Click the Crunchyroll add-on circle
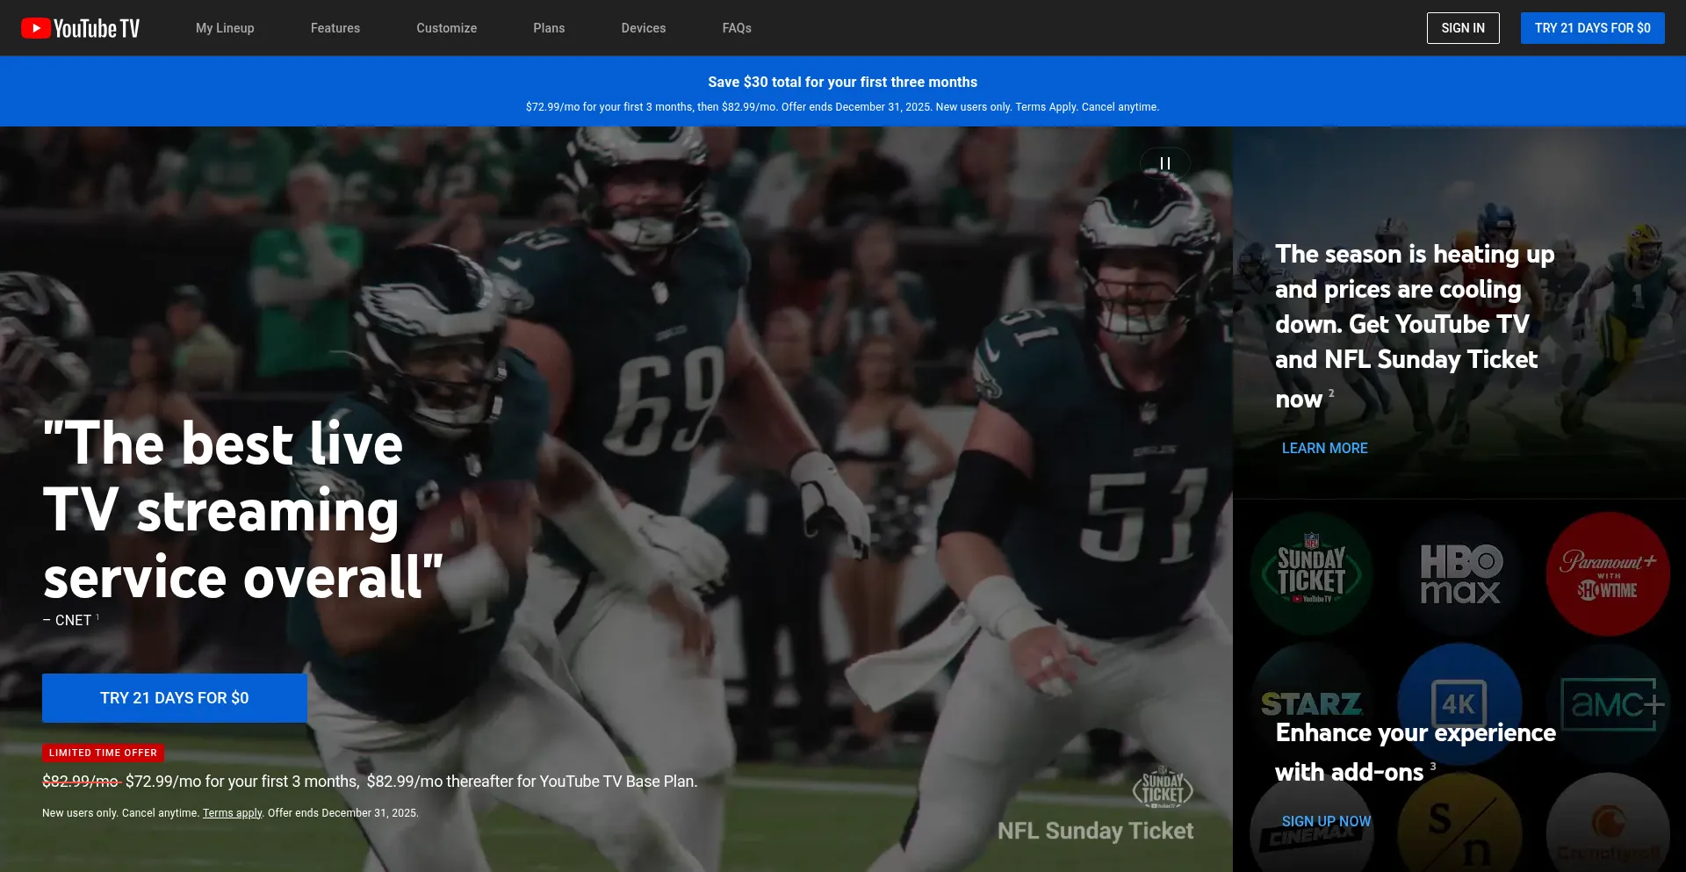The height and width of the screenshot is (872, 1686). pos(1607,830)
